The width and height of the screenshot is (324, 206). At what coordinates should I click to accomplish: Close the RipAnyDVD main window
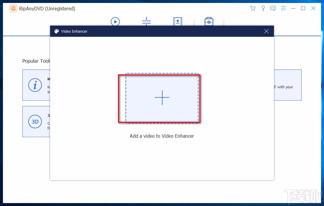click(x=313, y=8)
